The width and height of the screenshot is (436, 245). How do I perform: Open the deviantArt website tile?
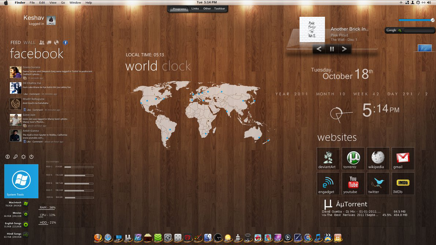pos(328,159)
